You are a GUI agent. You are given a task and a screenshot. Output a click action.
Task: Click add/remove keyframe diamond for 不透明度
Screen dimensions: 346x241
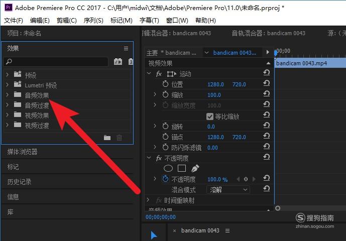[246, 179]
